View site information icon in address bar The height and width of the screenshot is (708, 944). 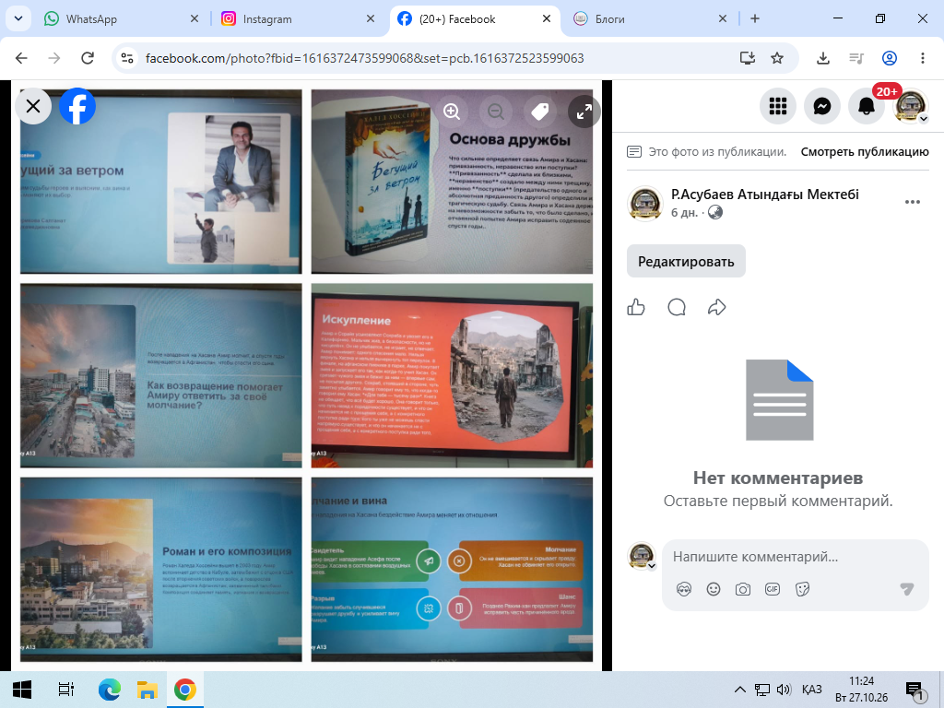127,58
